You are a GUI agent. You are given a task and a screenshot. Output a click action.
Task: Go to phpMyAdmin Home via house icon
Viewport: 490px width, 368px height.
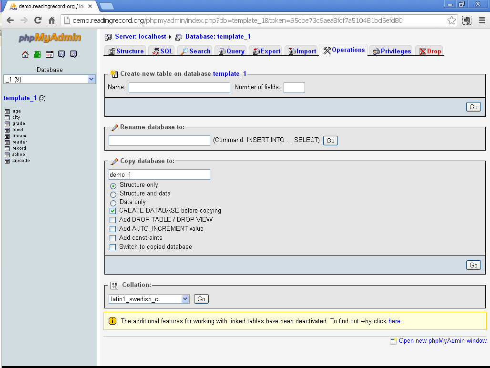25,54
